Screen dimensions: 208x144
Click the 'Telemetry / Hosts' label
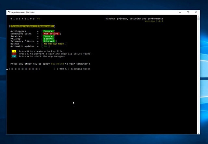click(22, 41)
